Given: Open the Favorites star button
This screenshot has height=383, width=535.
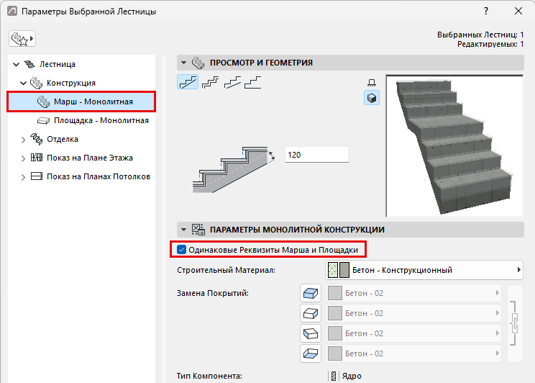Looking at the screenshot, I should [22, 39].
